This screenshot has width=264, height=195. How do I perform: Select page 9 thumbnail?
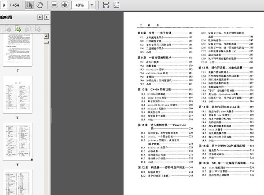click(17, 141)
